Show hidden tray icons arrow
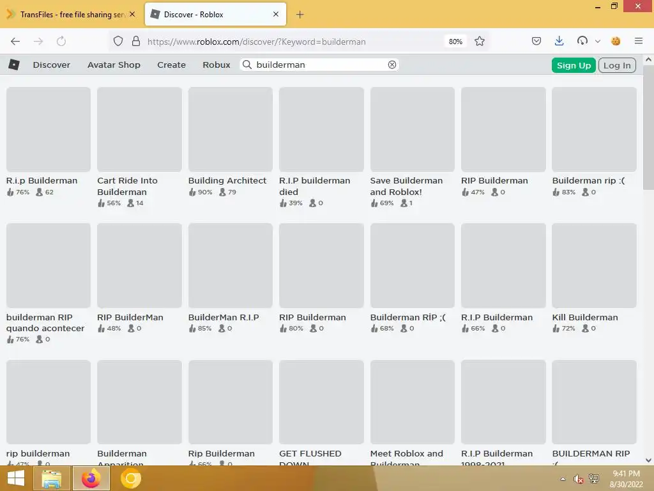This screenshot has width=654, height=491. click(x=563, y=479)
